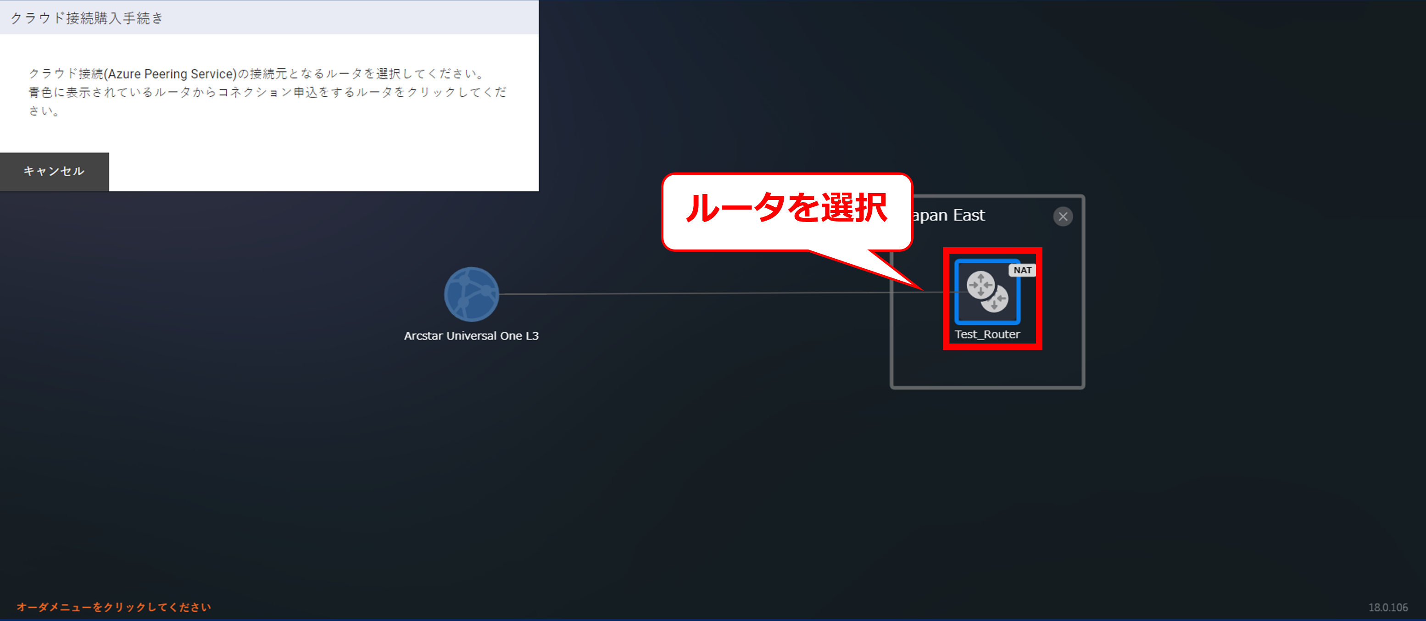Click the キャンセル button
The image size is (1426, 621).
click(54, 172)
